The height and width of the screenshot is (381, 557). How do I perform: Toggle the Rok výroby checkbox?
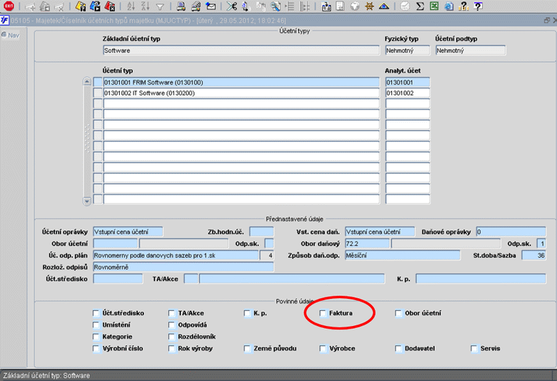(171, 348)
